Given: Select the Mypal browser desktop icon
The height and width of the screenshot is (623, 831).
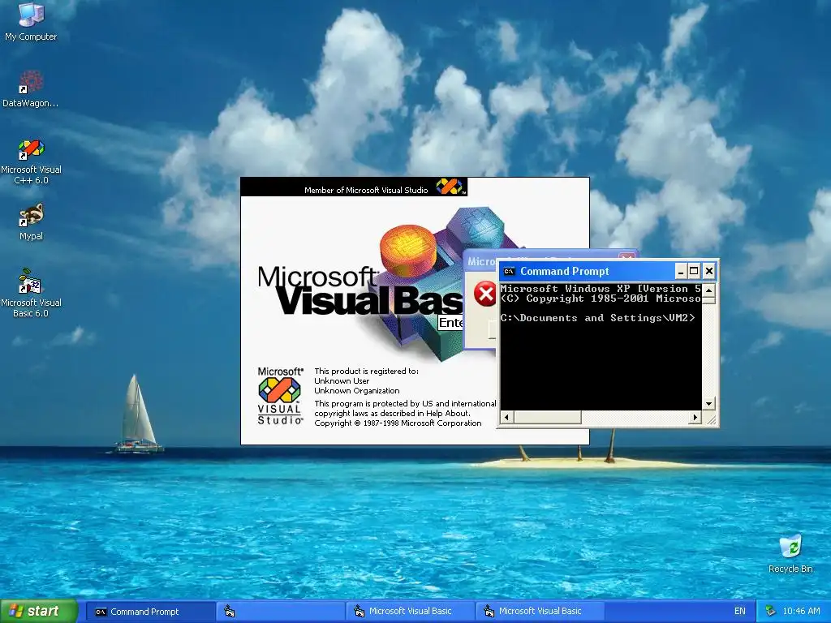Looking at the screenshot, I should tap(31, 222).
